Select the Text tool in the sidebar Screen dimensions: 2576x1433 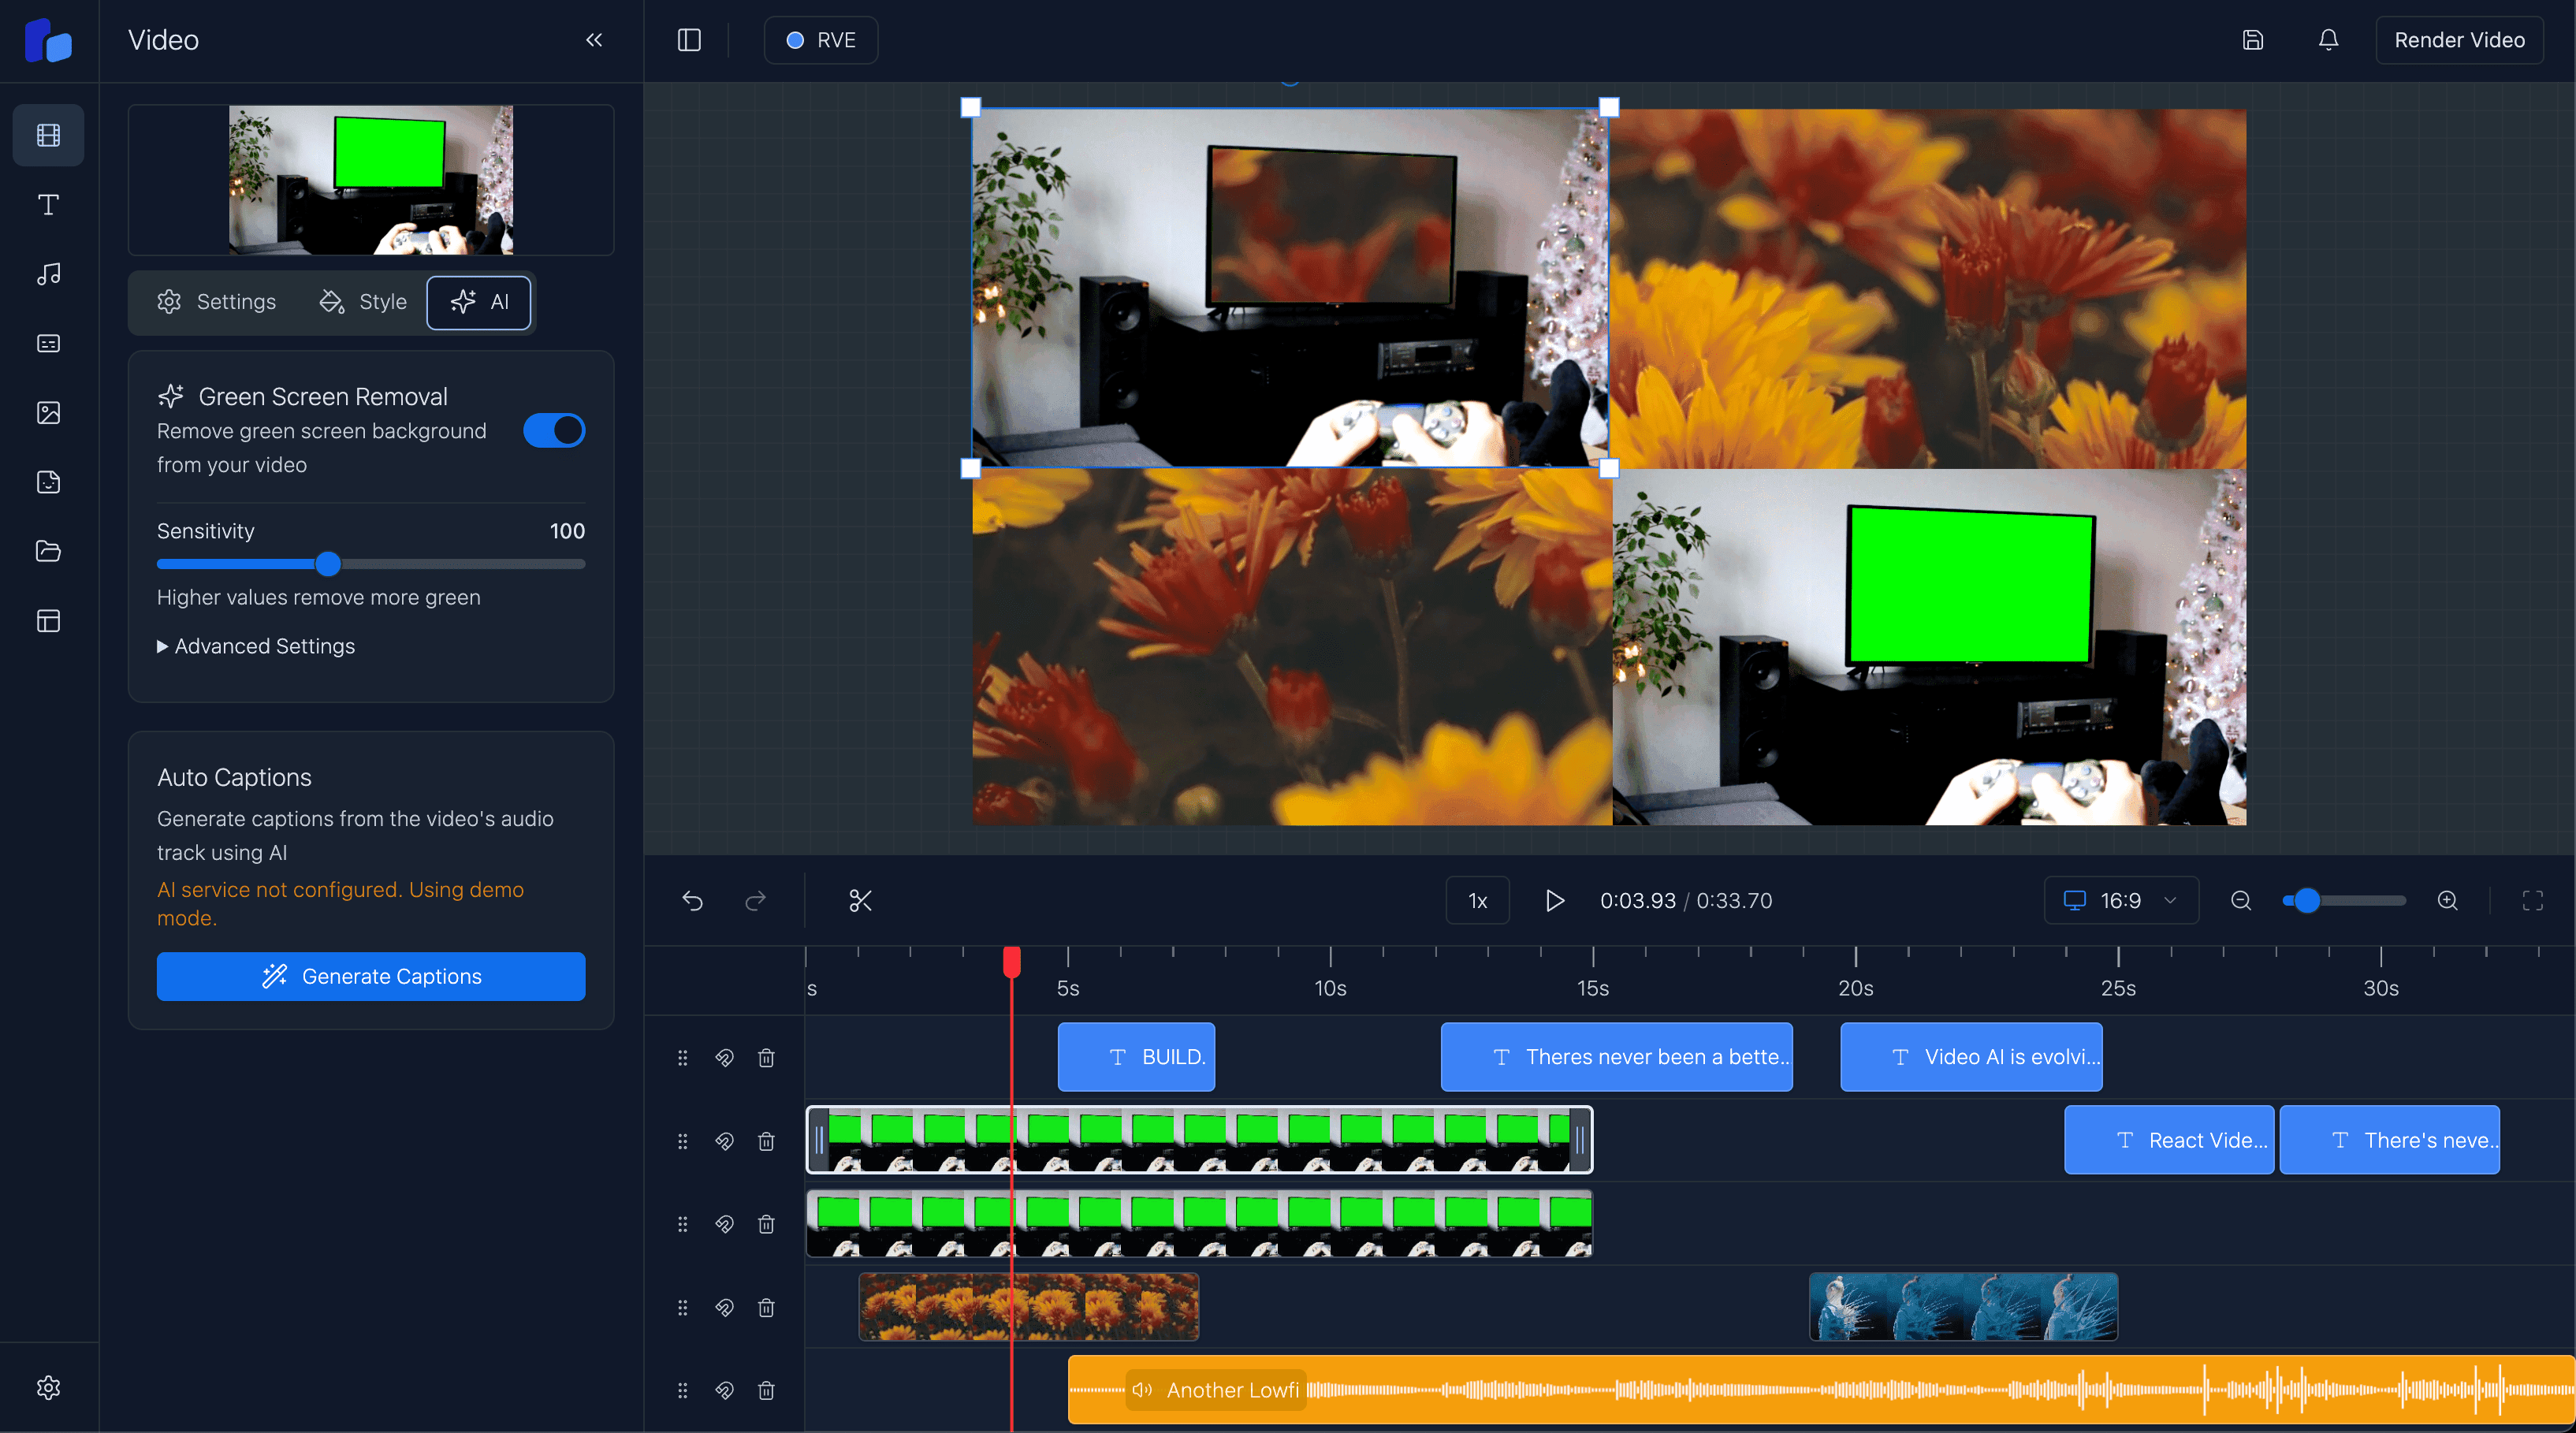coord(48,204)
